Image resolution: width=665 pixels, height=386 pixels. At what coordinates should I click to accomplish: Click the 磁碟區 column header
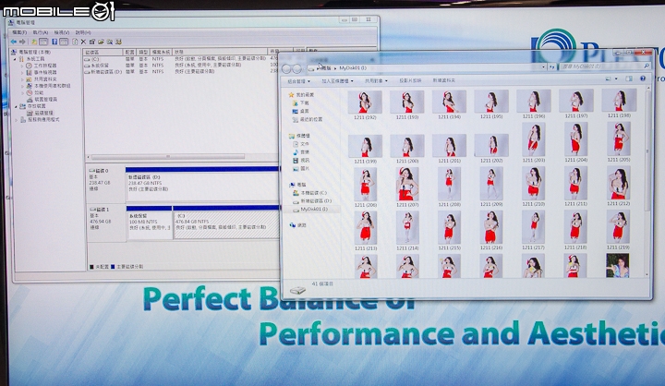(x=103, y=52)
